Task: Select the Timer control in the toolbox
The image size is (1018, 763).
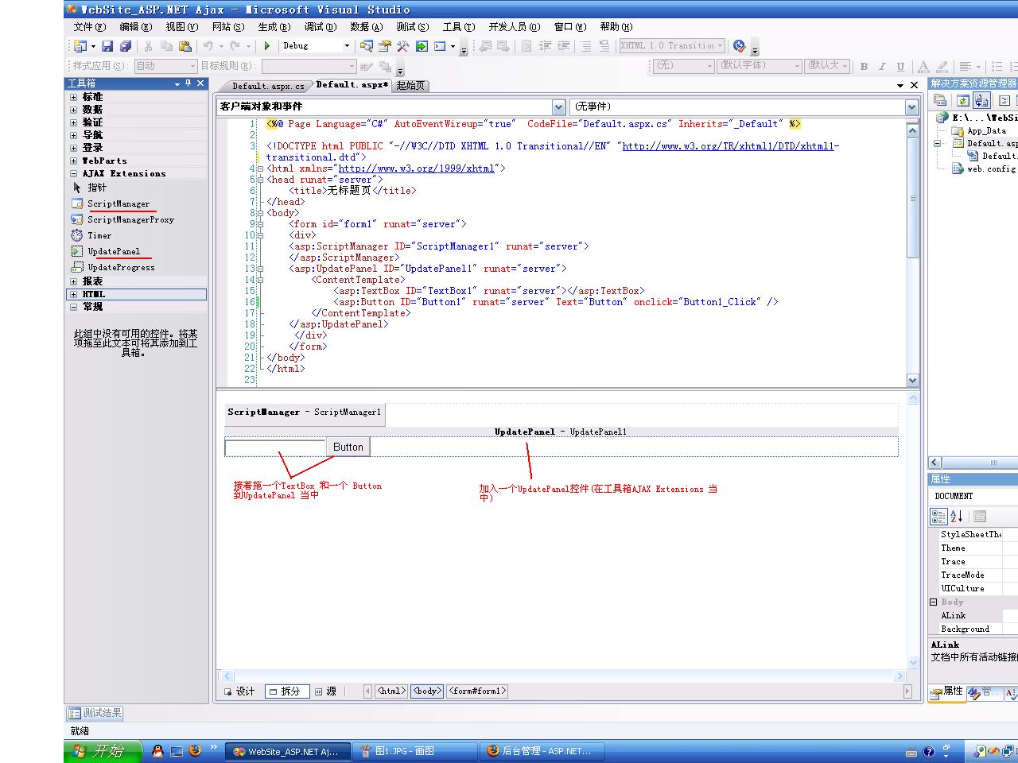Action: click(99, 235)
